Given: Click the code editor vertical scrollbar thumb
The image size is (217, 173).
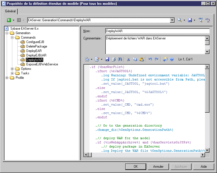Looking at the screenshot, I should (x=207, y=91).
